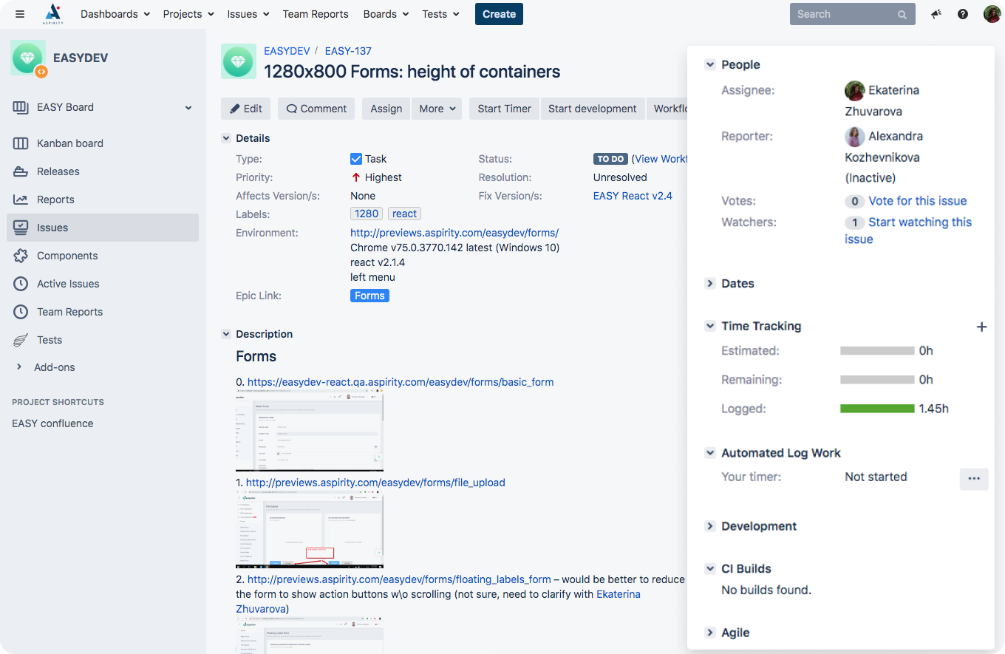Open the help question mark icon
Screen dimensions: 1005x654
963,14
